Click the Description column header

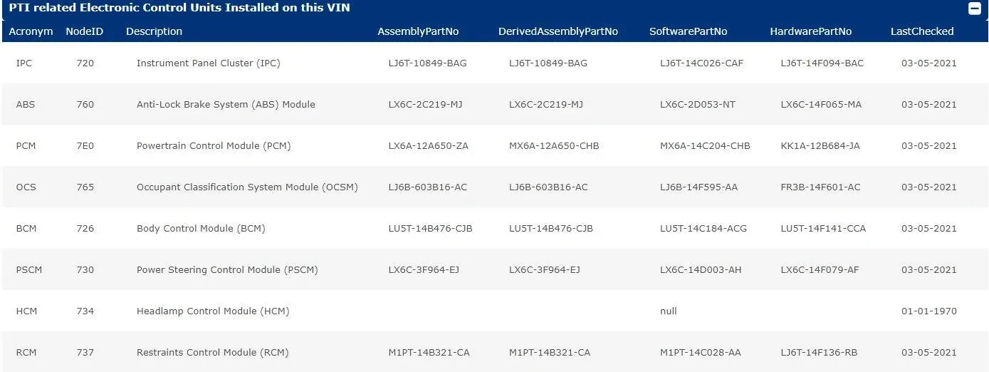point(154,31)
